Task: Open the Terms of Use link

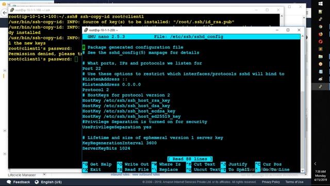Action: [x=294, y=182]
